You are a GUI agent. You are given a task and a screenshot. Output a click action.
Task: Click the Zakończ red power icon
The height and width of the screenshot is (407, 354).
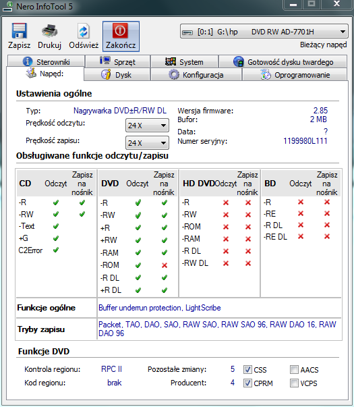coord(120,31)
